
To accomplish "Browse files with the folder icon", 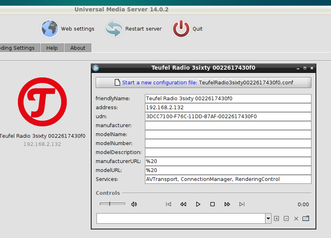I will pos(306,218).
